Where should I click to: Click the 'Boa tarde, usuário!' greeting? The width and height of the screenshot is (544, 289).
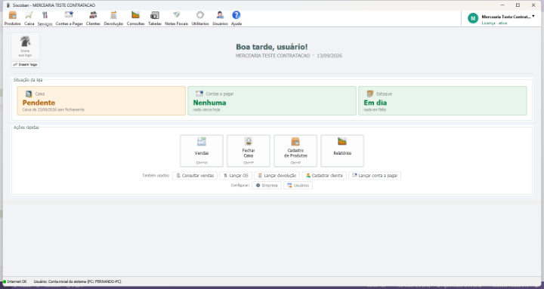(x=272, y=47)
